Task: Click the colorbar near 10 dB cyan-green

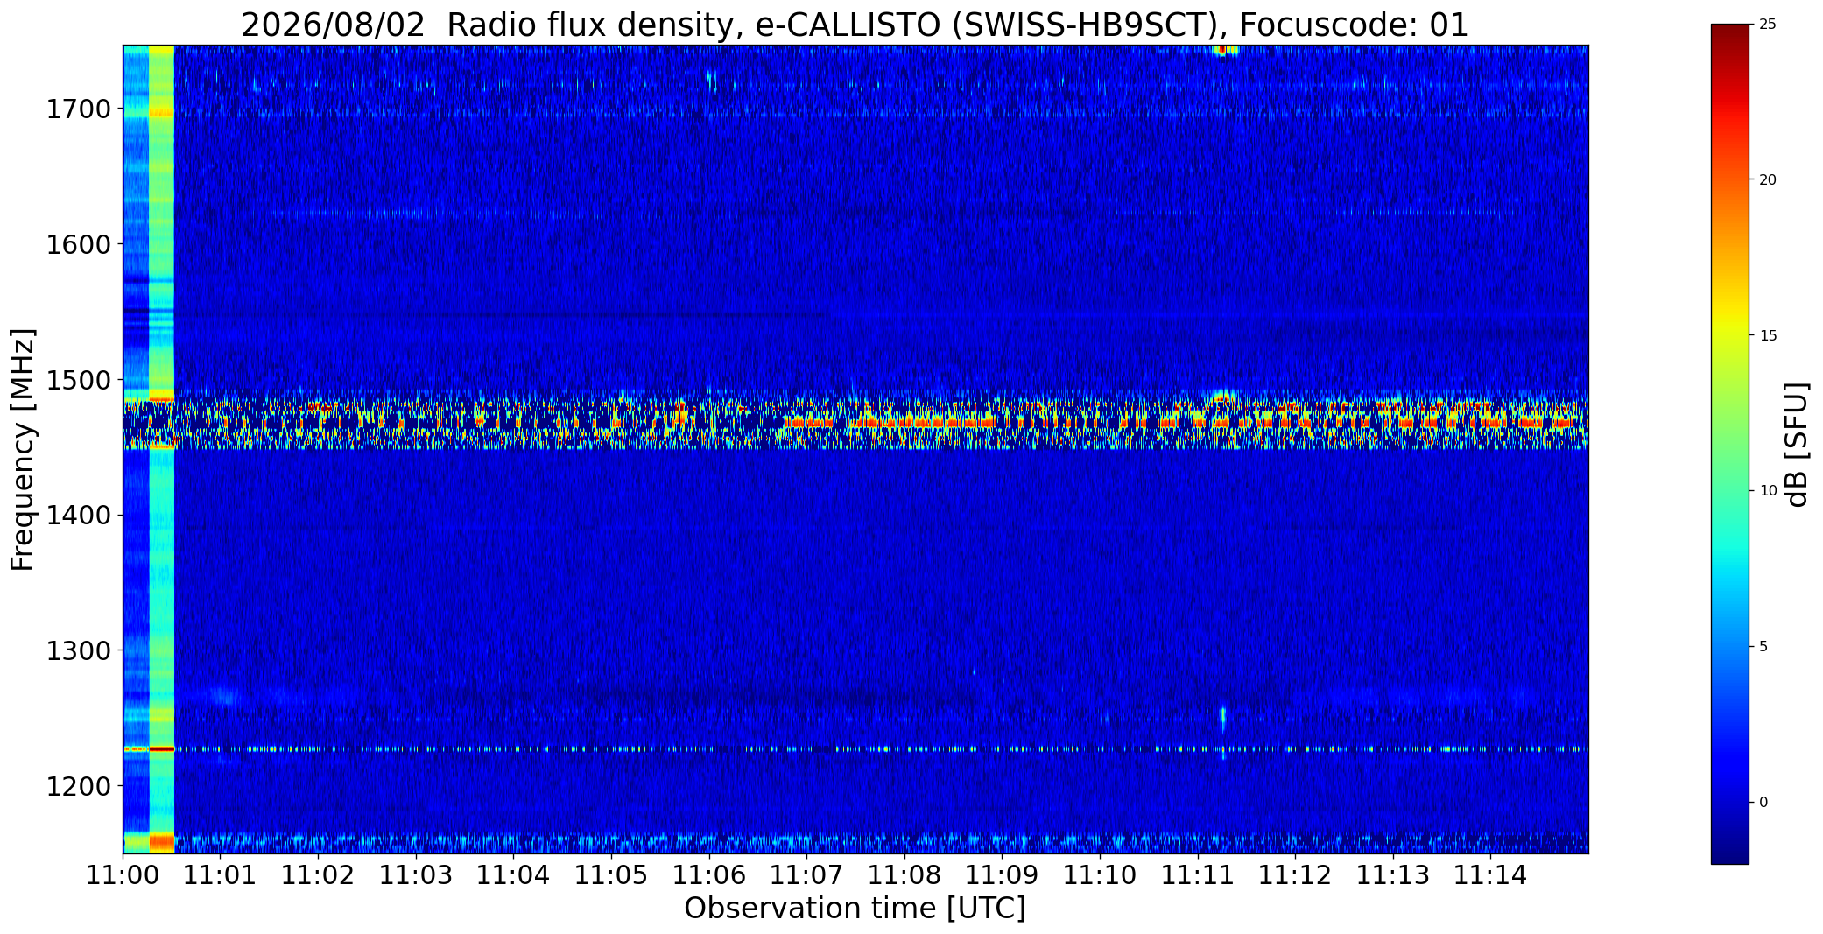Action: [1729, 490]
